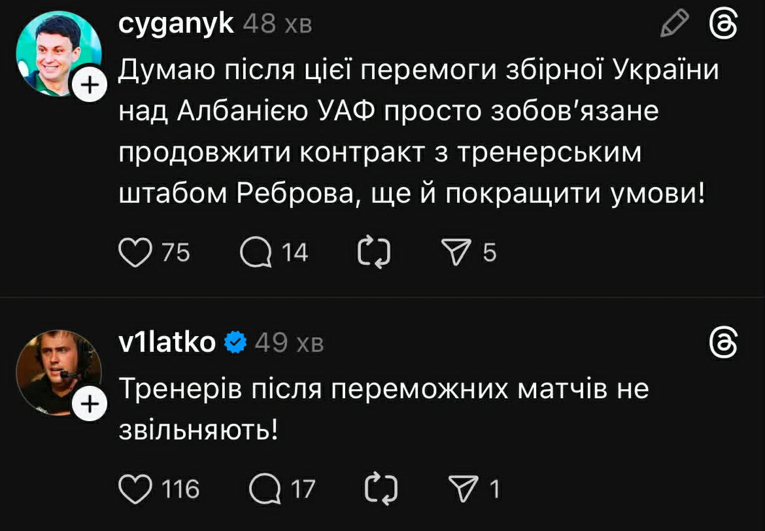Like the v1latko post with heart icon

[x=134, y=488]
